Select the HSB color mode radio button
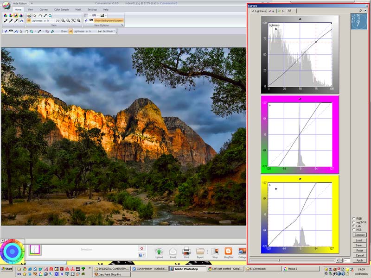This screenshot has width=371, height=278. pyautogui.click(x=354, y=229)
